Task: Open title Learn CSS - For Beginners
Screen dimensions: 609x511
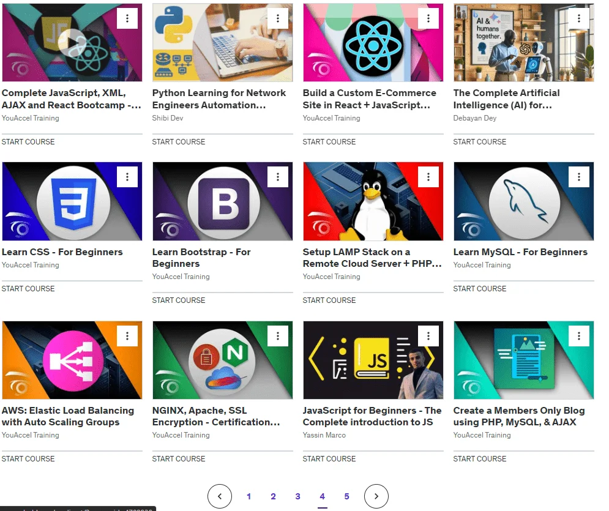Action: (62, 252)
